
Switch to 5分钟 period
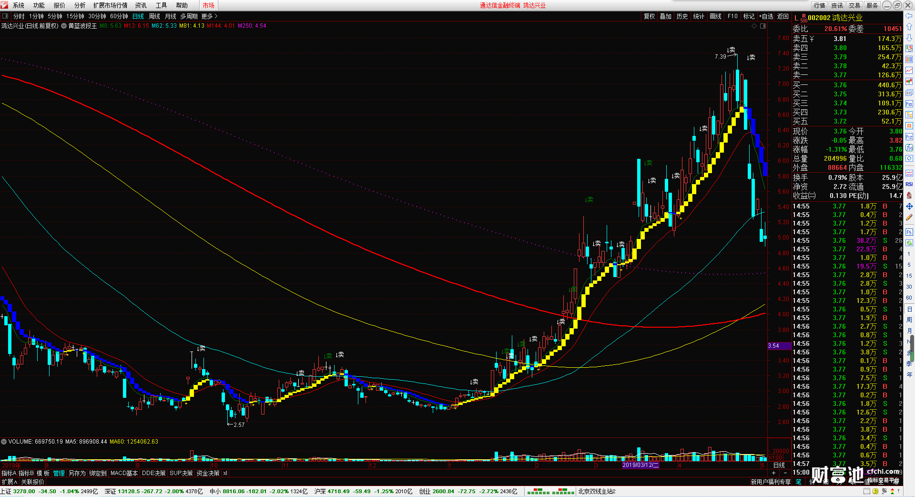(x=55, y=16)
